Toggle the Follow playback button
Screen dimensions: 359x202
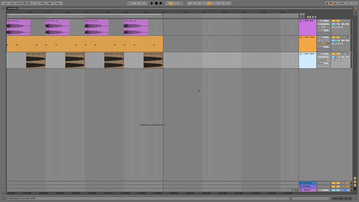point(129,3)
